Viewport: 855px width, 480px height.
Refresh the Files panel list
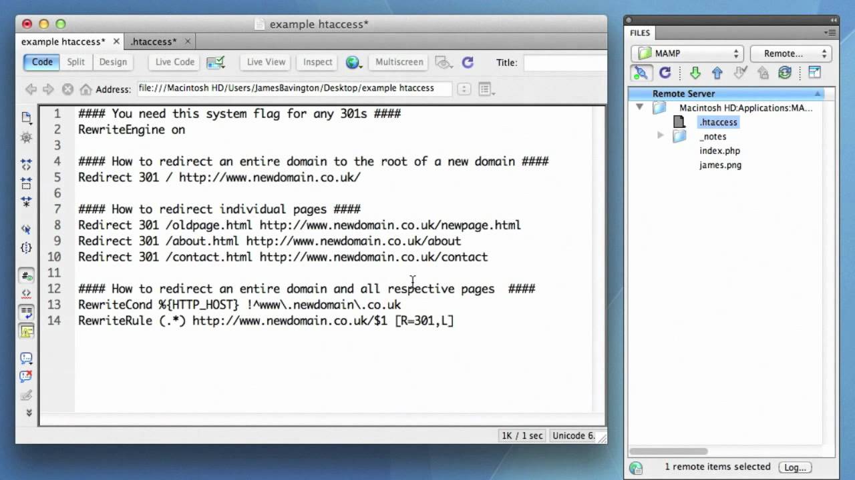[665, 73]
